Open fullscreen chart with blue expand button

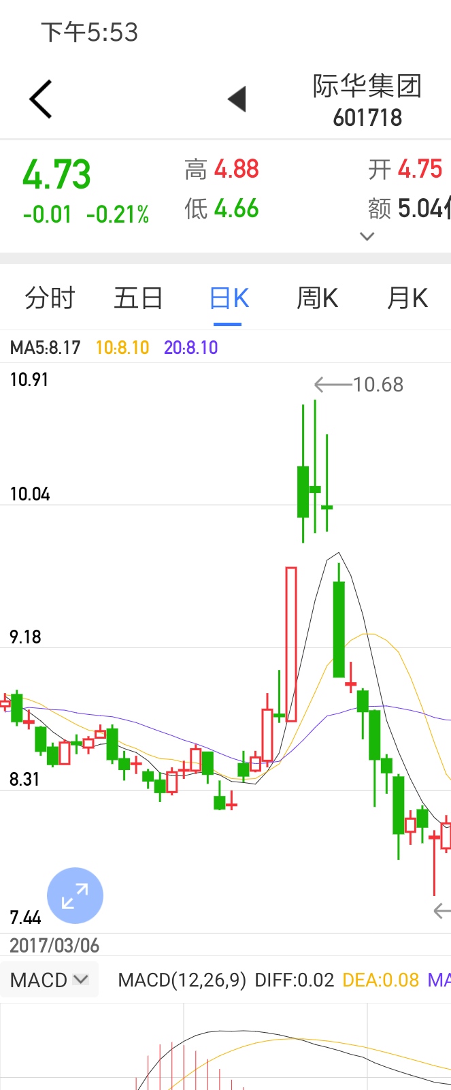pos(75,895)
